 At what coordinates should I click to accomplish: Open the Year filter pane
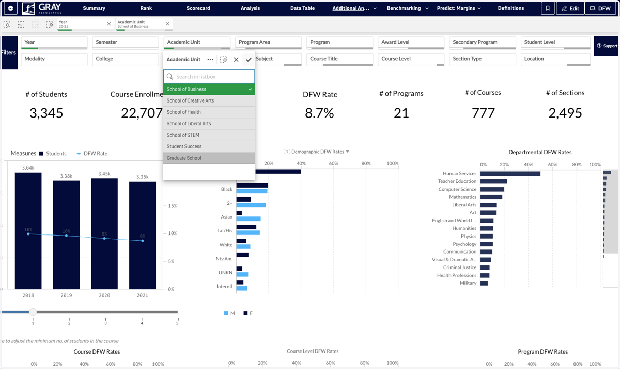click(x=54, y=43)
